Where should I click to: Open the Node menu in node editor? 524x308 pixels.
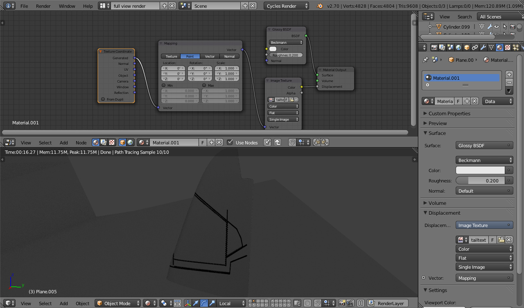point(81,142)
